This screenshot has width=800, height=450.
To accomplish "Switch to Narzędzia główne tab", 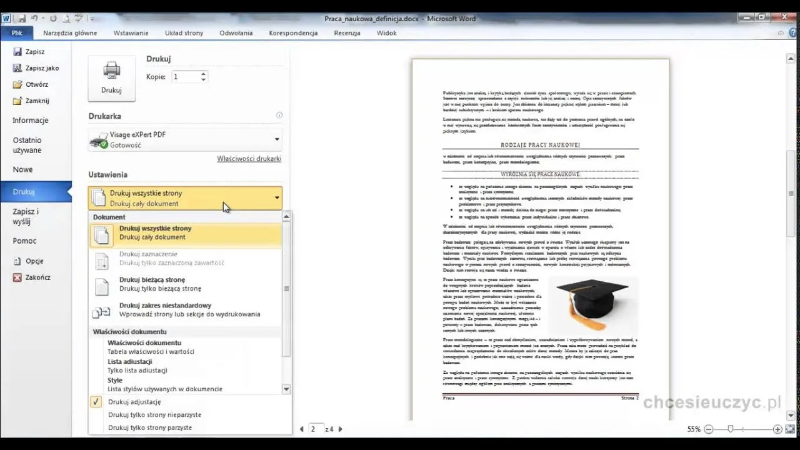I will tap(70, 33).
